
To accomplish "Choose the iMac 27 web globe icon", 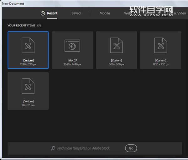I will point(72,46).
